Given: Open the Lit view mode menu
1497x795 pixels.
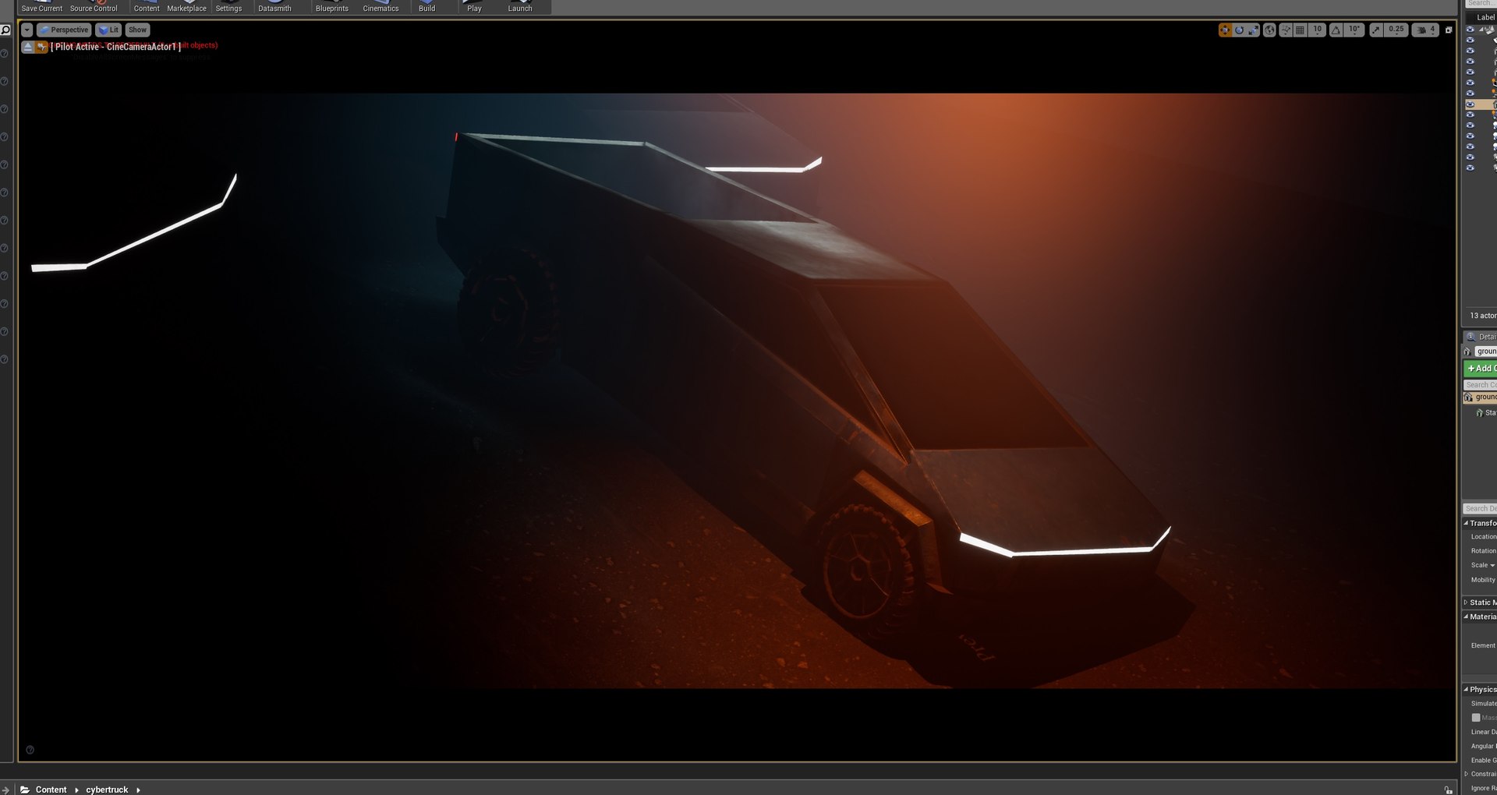Looking at the screenshot, I should [x=108, y=30].
